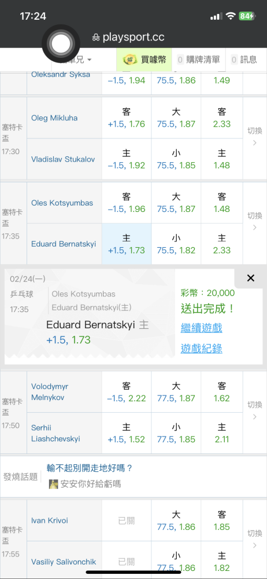The image size is (267, 579).
Task: Close the bet confirmation slip
Action: pos(250,278)
